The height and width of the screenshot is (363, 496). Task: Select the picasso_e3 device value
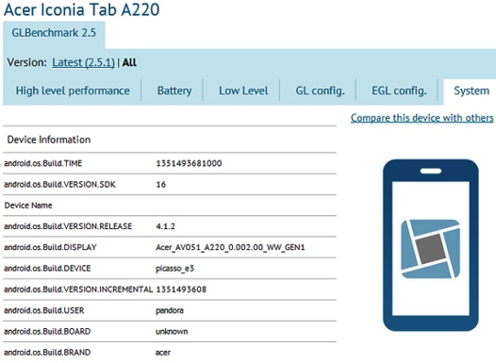[175, 269]
